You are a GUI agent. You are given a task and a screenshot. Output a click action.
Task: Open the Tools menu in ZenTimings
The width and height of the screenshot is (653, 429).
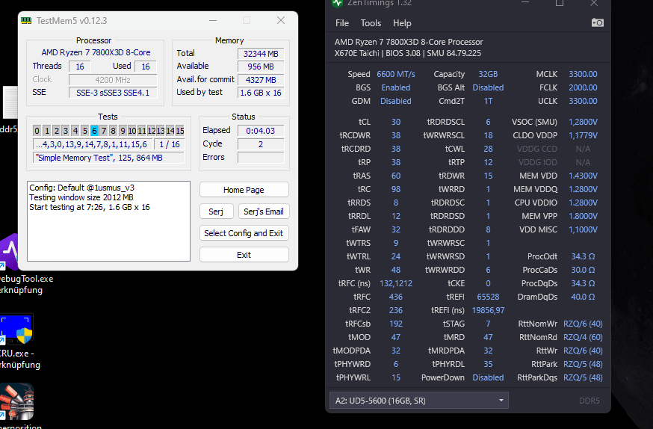[x=371, y=23]
